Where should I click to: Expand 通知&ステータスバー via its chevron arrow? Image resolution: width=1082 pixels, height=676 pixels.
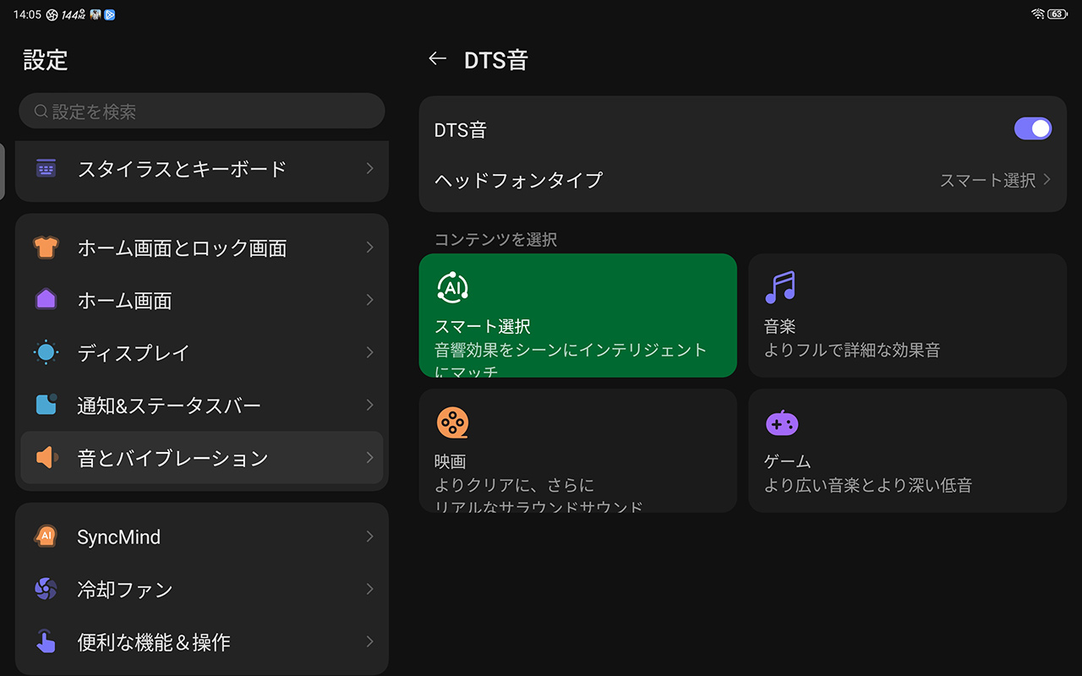(x=369, y=406)
